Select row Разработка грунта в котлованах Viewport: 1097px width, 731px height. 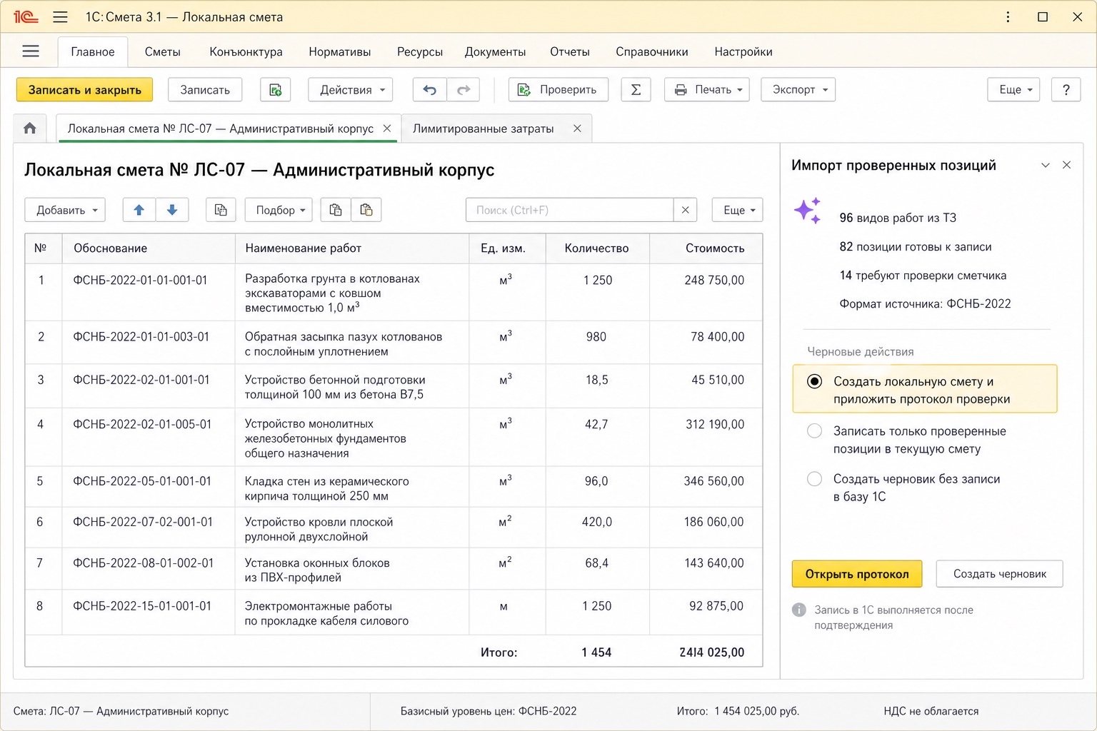(394, 293)
